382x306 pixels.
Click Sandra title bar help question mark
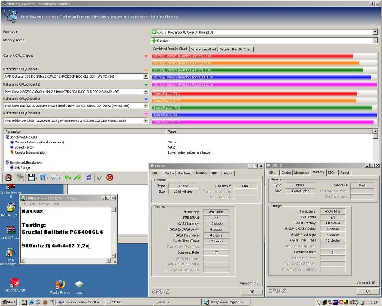(x=372, y=4)
